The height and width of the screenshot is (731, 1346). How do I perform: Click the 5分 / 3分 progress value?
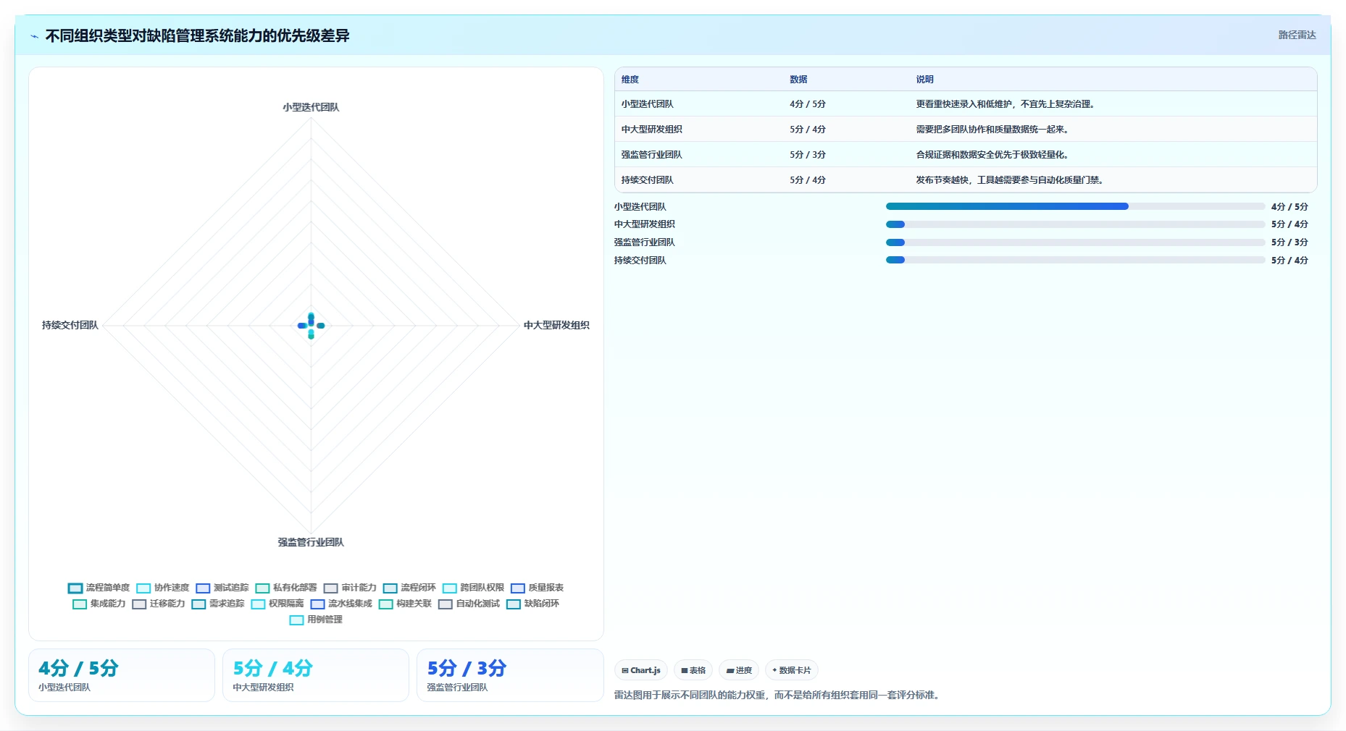tap(1289, 242)
